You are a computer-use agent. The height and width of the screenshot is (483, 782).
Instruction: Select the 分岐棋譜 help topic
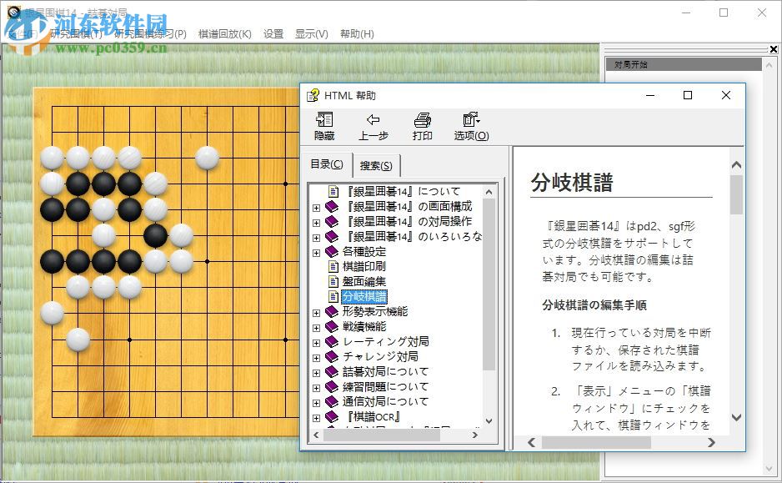tap(363, 295)
